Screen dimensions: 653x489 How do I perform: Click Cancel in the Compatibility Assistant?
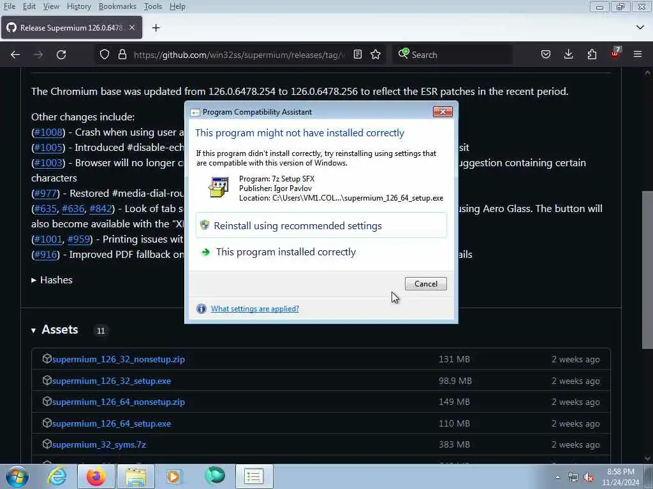coord(425,283)
